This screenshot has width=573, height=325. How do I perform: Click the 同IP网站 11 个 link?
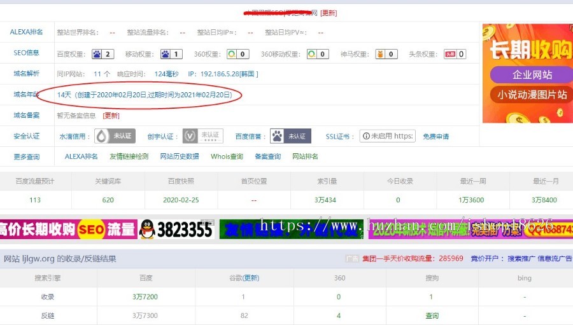[102, 74]
